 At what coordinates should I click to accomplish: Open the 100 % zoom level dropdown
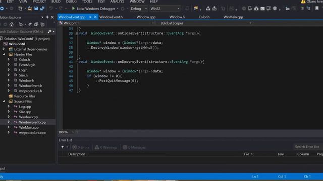[x=73, y=132]
